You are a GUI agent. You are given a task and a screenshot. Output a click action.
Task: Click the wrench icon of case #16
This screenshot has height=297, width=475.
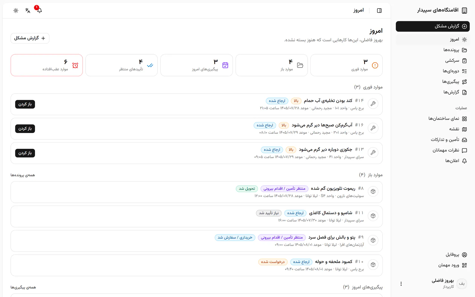[x=373, y=128]
